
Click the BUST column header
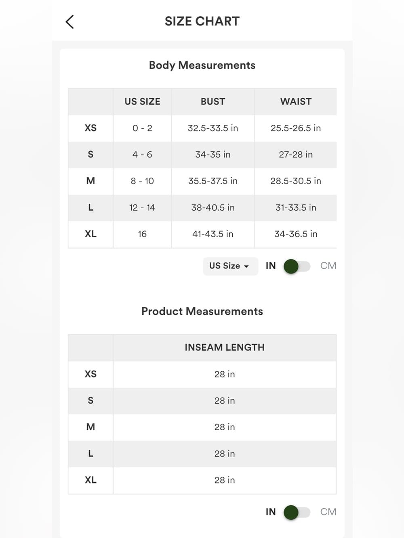coord(213,102)
